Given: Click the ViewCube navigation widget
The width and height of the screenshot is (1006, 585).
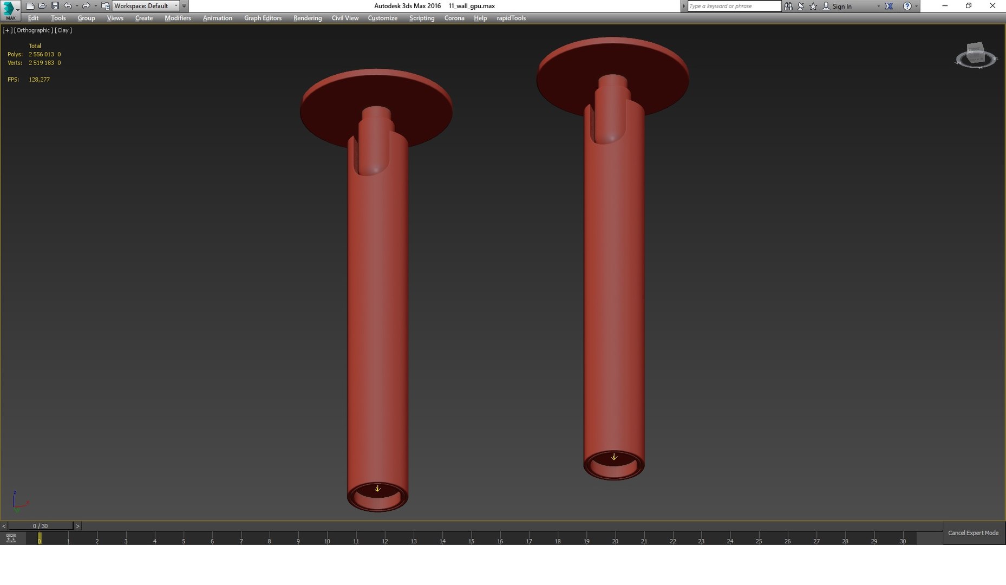Looking at the screenshot, I should pyautogui.click(x=976, y=55).
